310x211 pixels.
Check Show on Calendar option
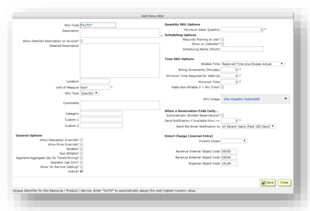pos(223,44)
